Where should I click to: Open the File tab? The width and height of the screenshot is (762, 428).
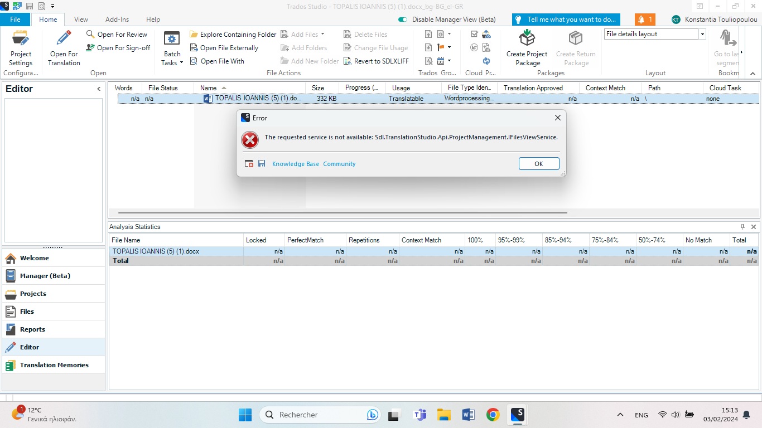pos(15,20)
